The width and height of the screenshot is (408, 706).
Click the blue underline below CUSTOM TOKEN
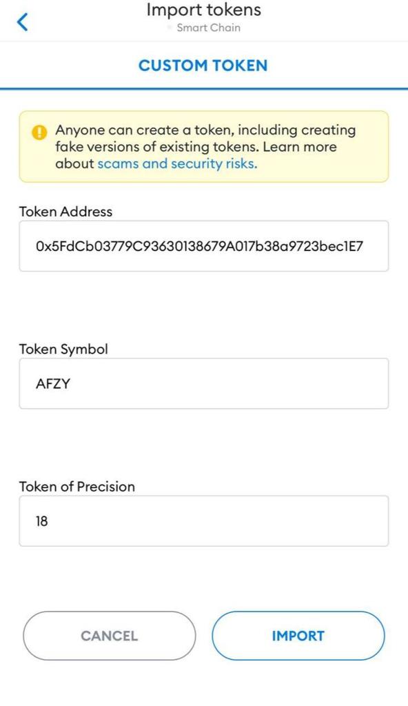tap(204, 89)
